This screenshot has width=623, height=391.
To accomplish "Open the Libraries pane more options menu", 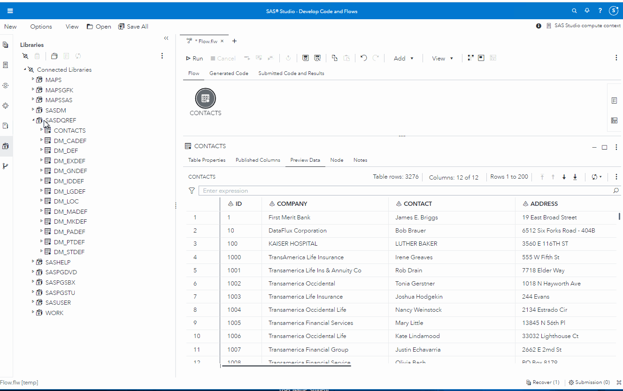I will (x=162, y=56).
